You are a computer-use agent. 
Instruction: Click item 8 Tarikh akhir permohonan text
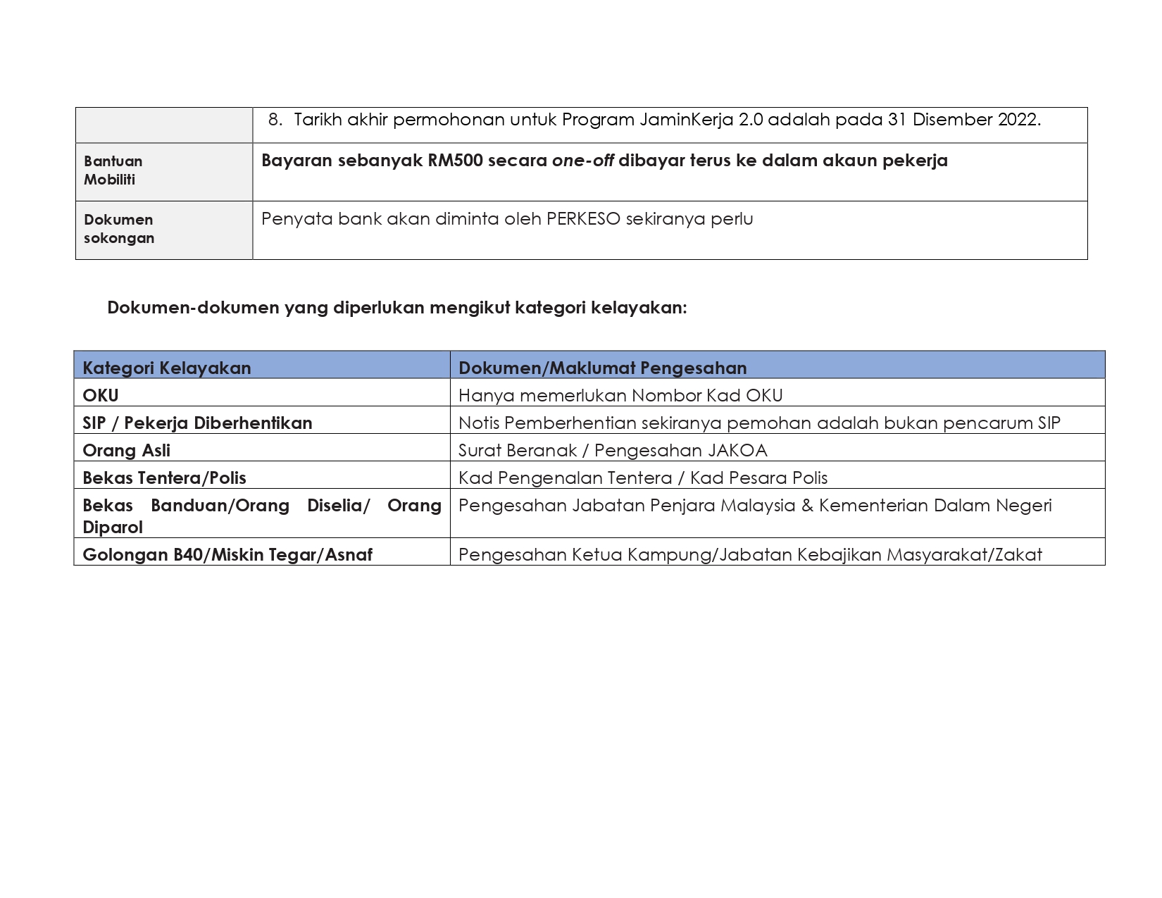pos(654,120)
